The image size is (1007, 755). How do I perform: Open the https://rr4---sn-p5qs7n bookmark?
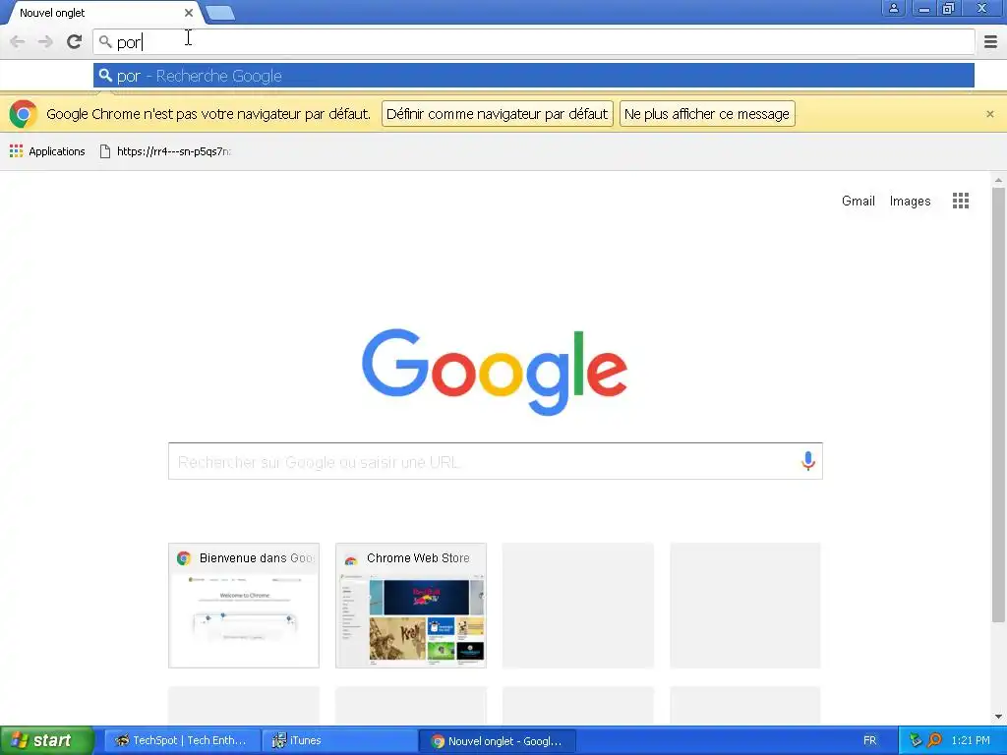pos(165,151)
